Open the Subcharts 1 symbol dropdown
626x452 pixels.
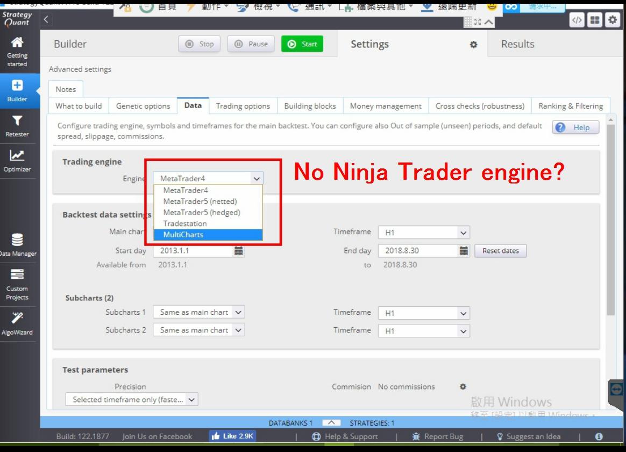coord(199,312)
